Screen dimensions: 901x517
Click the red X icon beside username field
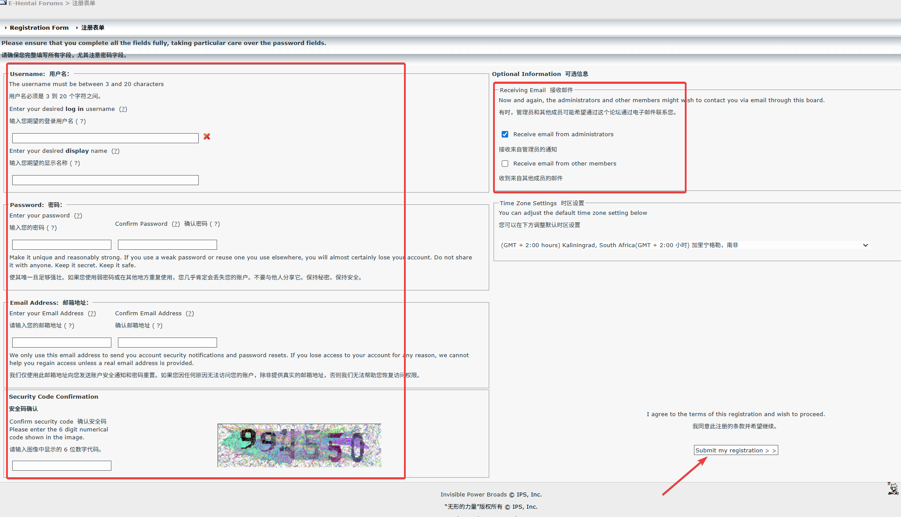tap(207, 137)
